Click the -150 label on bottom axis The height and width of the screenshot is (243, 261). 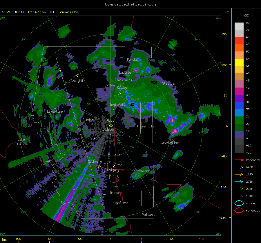tap(17, 239)
